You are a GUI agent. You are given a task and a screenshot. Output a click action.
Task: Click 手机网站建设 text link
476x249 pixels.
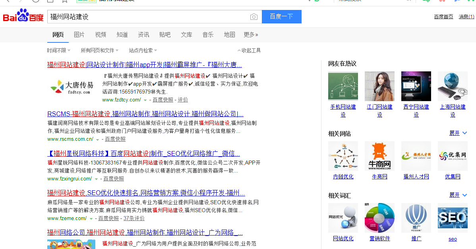(x=343, y=111)
